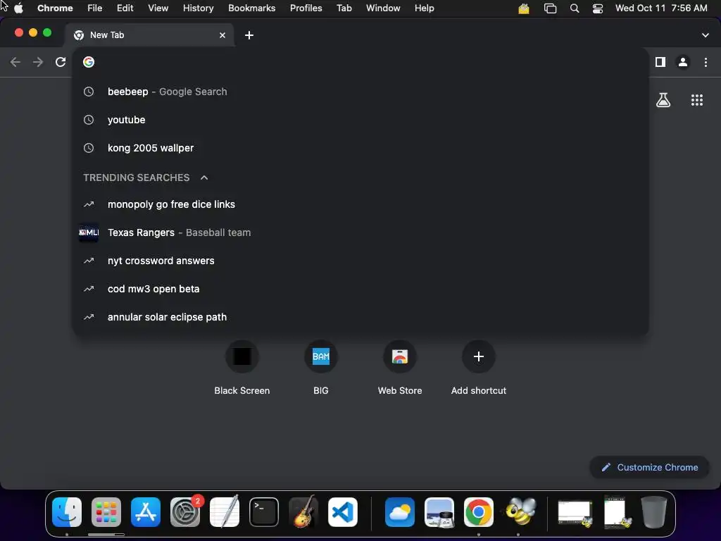Open System Settings from the dock
Image resolution: width=721 pixels, height=541 pixels.
tap(185, 512)
